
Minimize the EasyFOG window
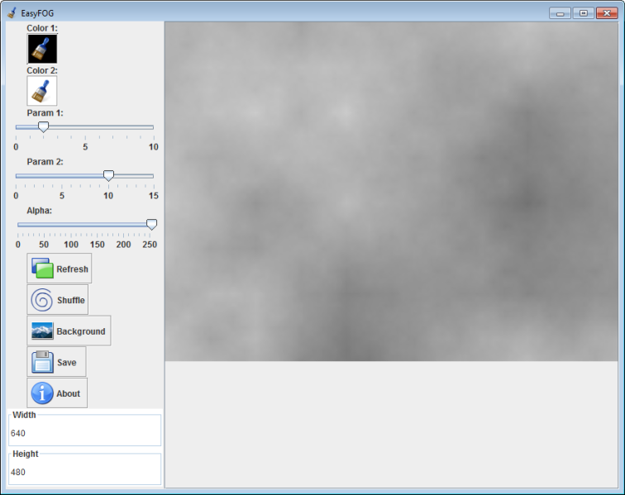[x=560, y=13]
